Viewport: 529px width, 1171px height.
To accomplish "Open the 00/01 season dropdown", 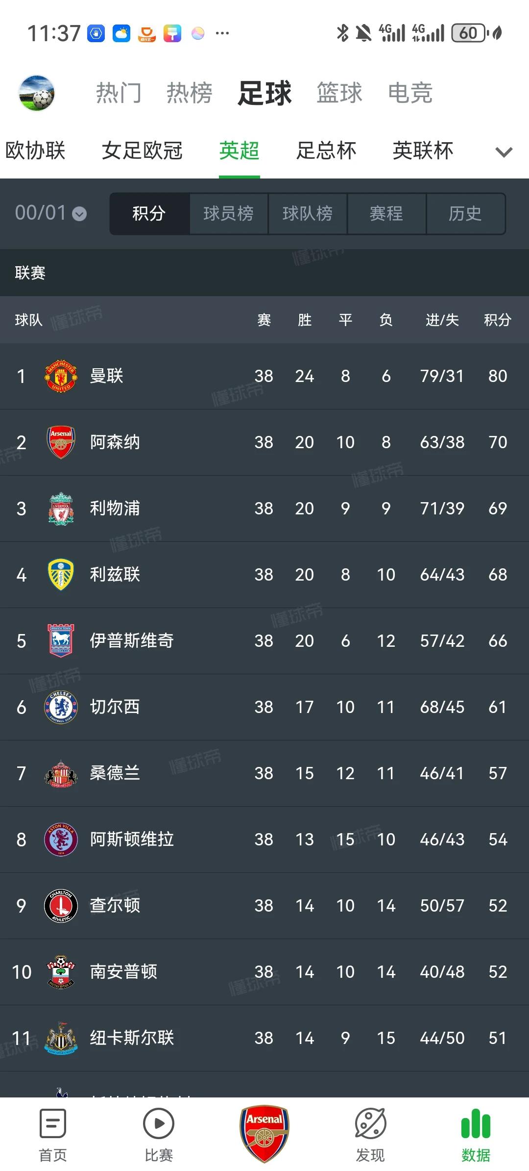I will [x=51, y=213].
